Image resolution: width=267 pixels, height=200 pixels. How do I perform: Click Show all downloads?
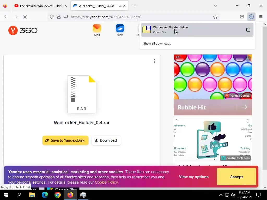click(157, 43)
